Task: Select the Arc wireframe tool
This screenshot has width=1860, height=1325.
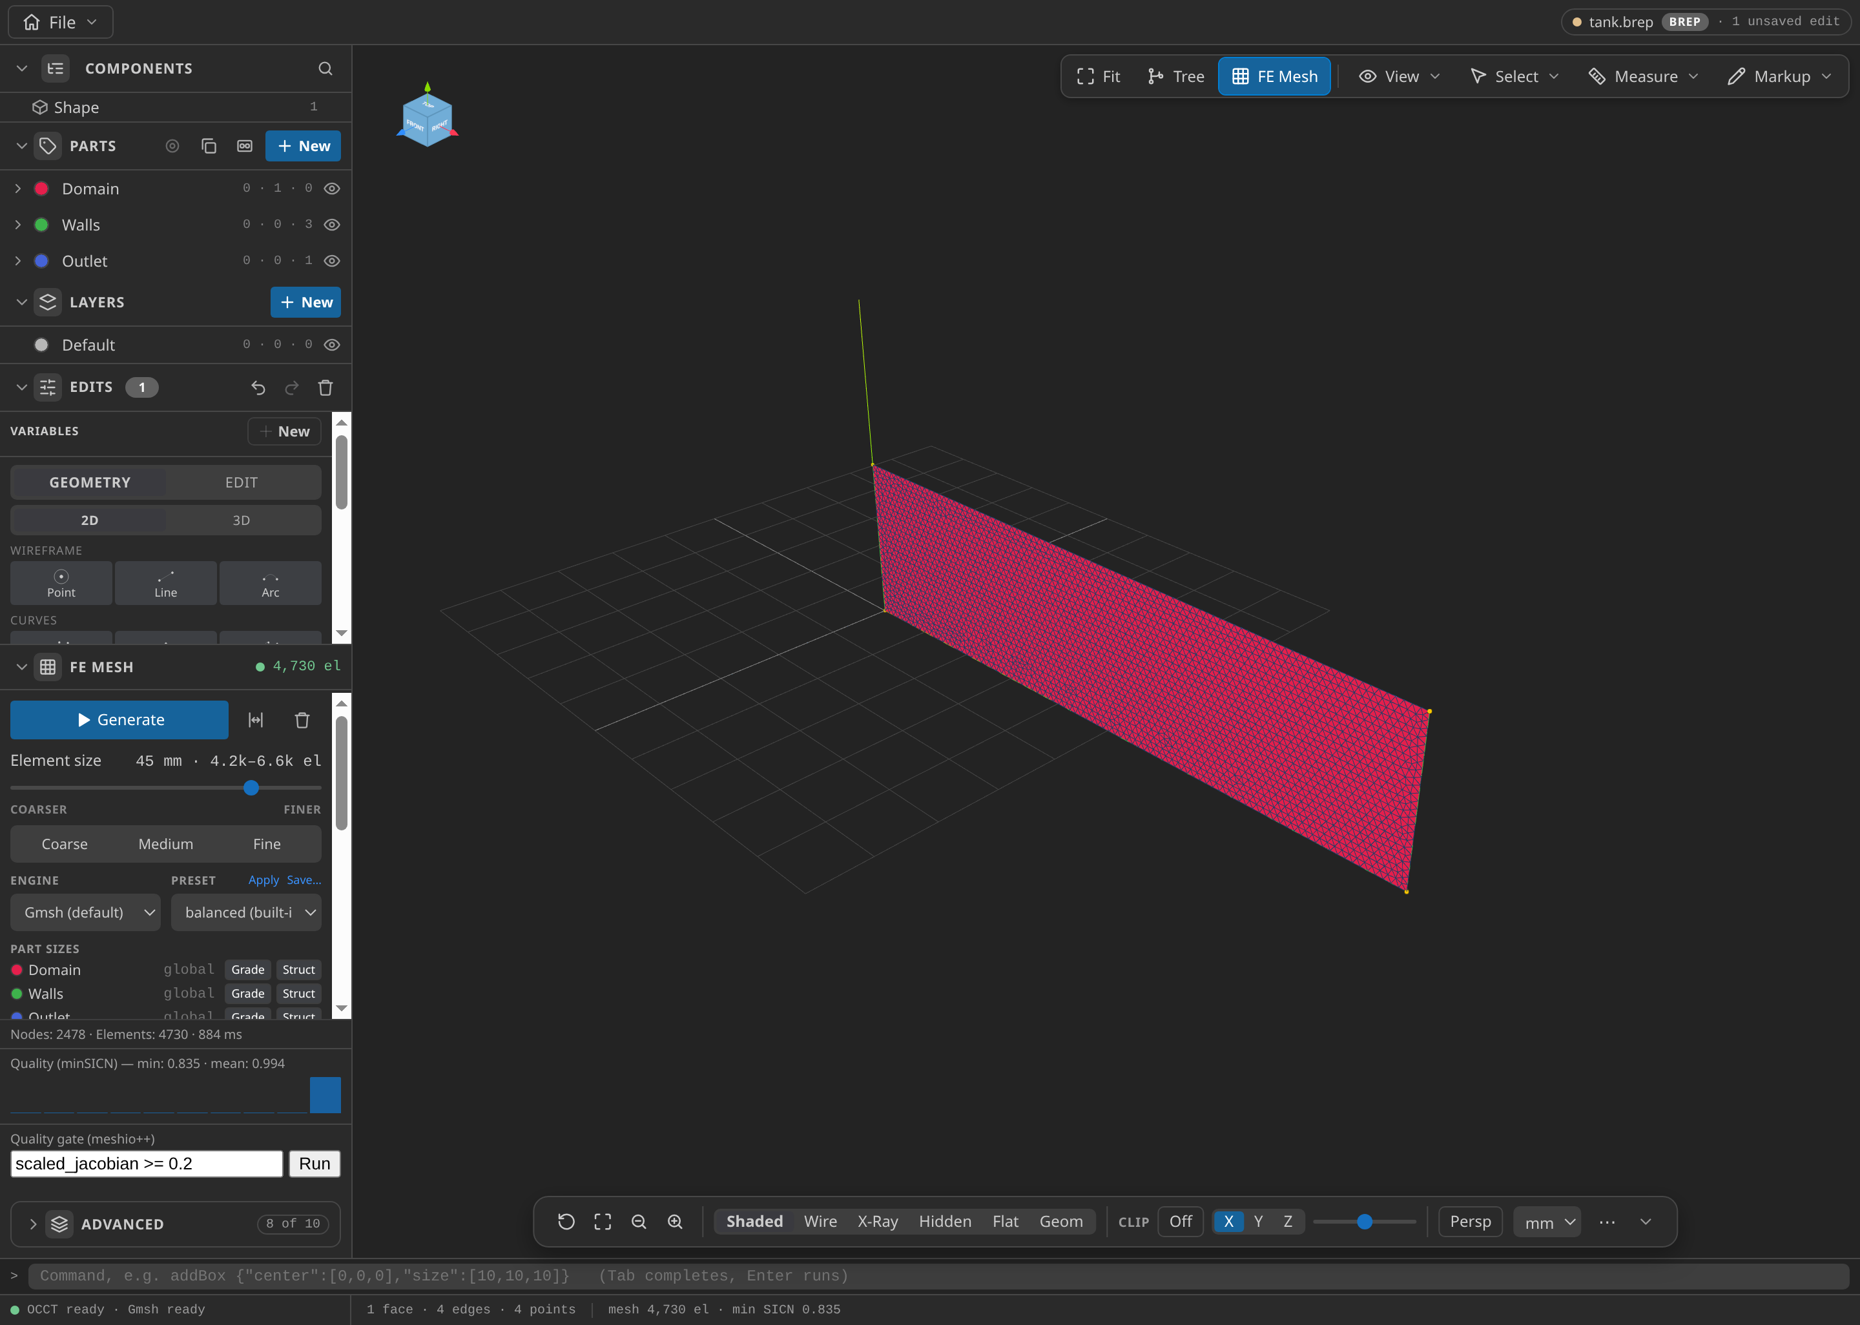Action: [270, 582]
